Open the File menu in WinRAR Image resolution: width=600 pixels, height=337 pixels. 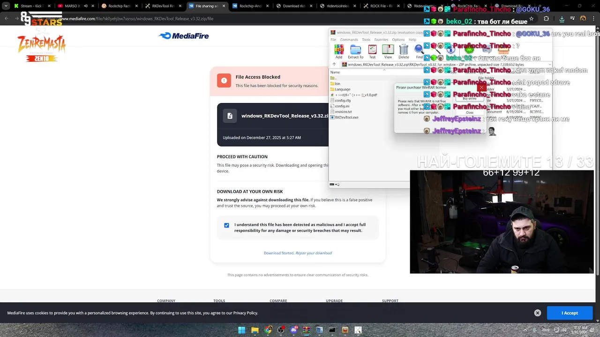pyautogui.click(x=333, y=40)
